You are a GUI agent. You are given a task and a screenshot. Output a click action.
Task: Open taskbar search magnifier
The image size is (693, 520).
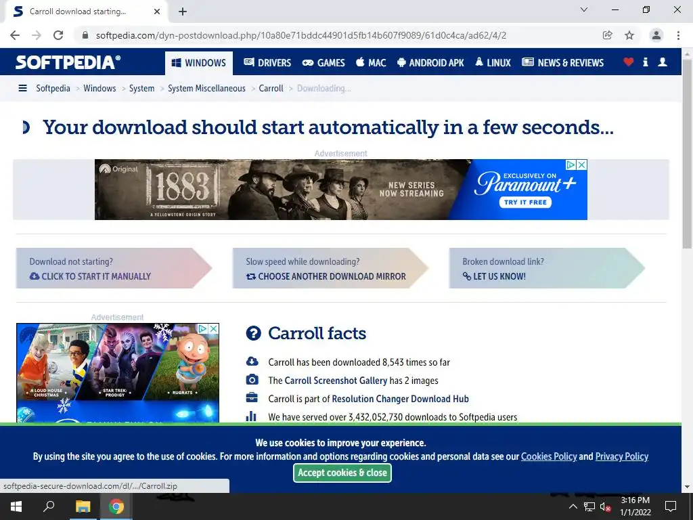tap(49, 506)
